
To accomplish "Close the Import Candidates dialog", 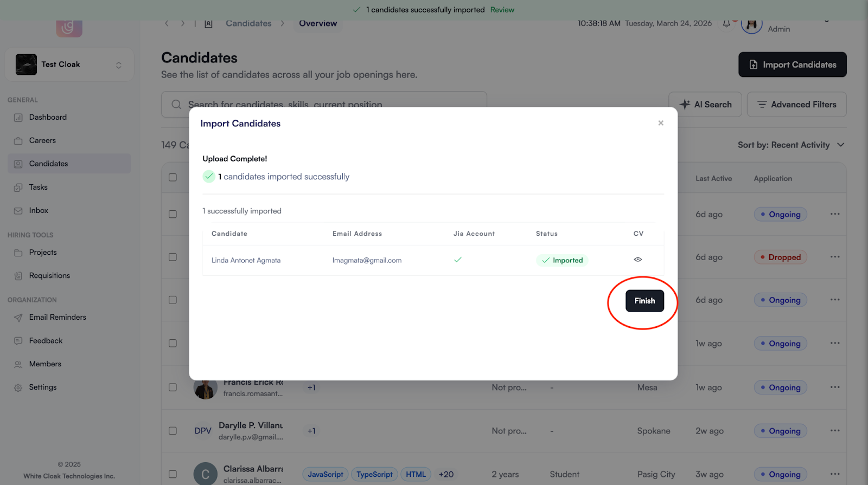I will pyautogui.click(x=660, y=123).
